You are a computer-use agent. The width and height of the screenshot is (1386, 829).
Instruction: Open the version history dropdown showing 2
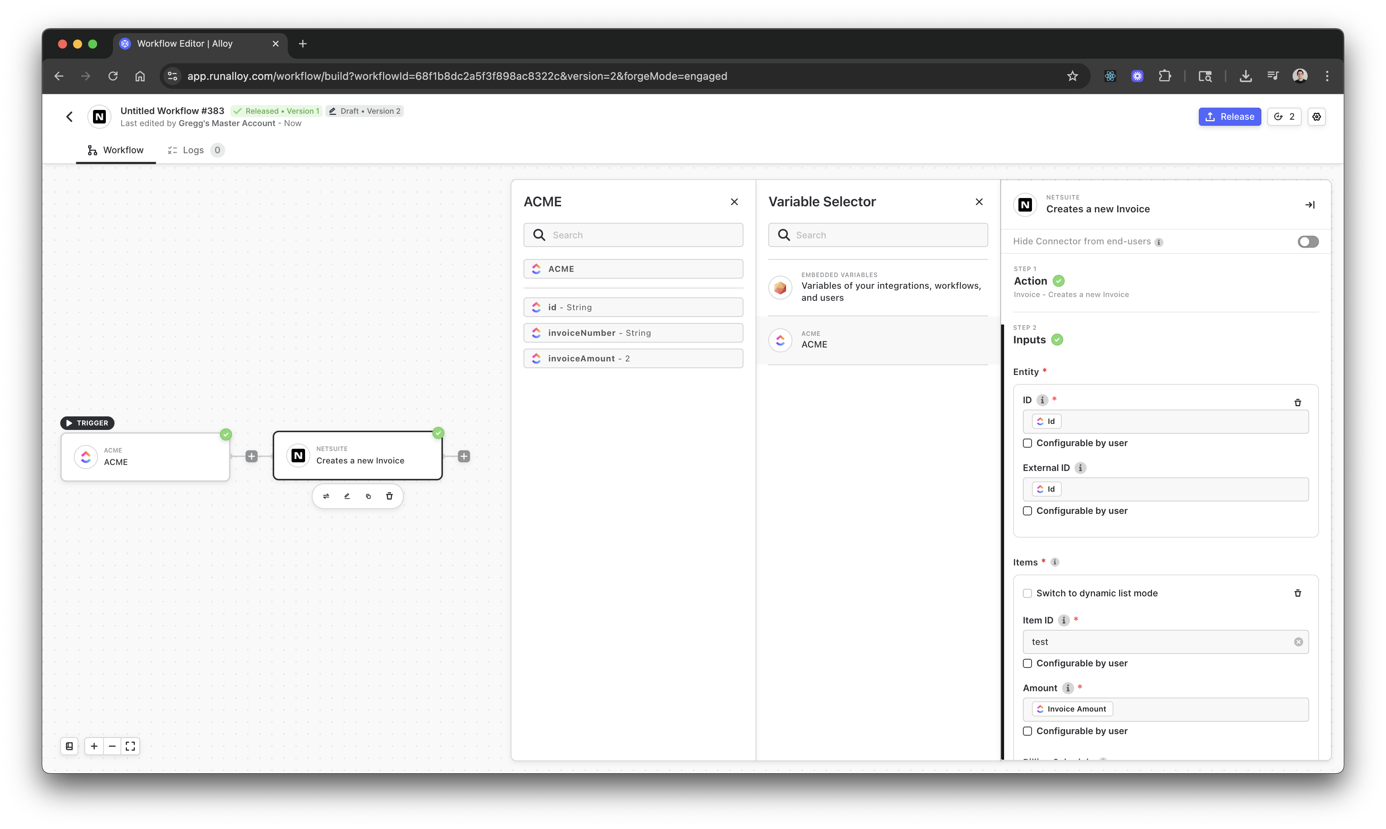(1284, 117)
